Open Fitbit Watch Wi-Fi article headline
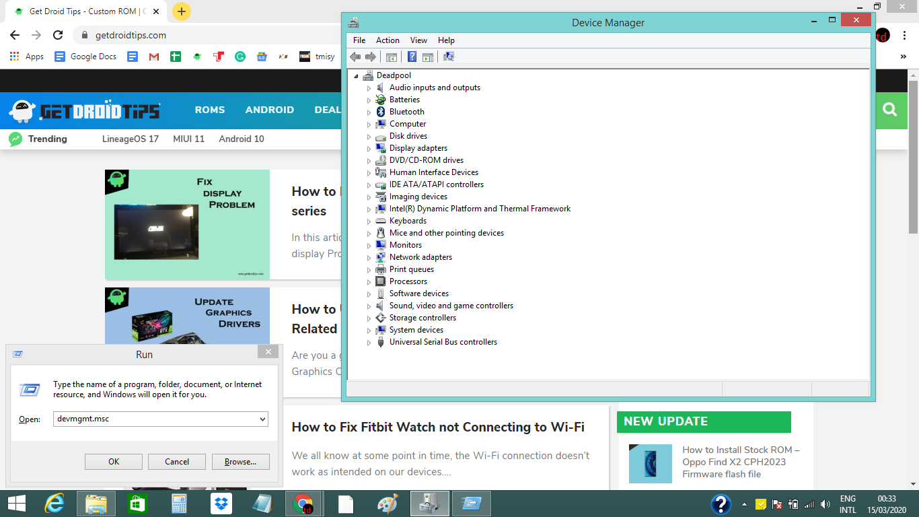This screenshot has height=517, width=919. (x=438, y=427)
